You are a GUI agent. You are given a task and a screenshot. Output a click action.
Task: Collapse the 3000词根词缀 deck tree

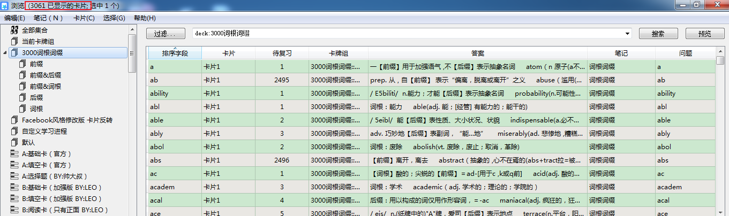coord(5,52)
